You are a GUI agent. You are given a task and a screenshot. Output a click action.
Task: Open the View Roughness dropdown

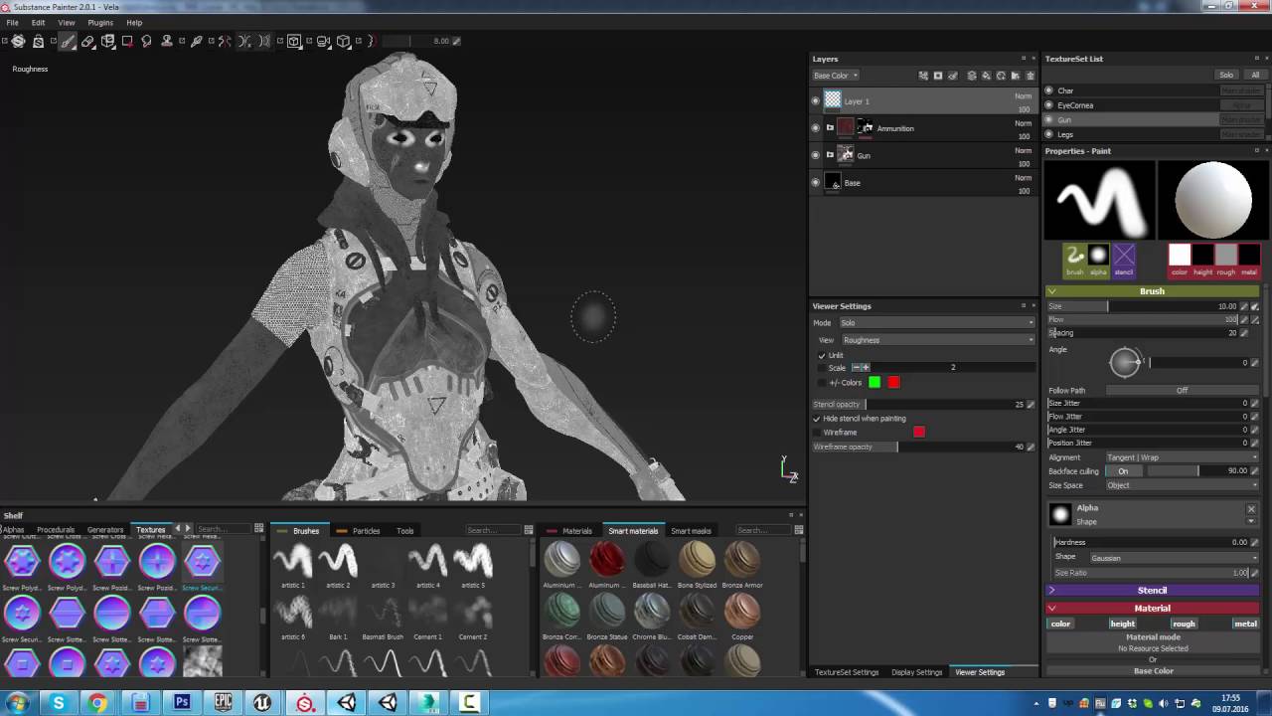pos(939,340)
